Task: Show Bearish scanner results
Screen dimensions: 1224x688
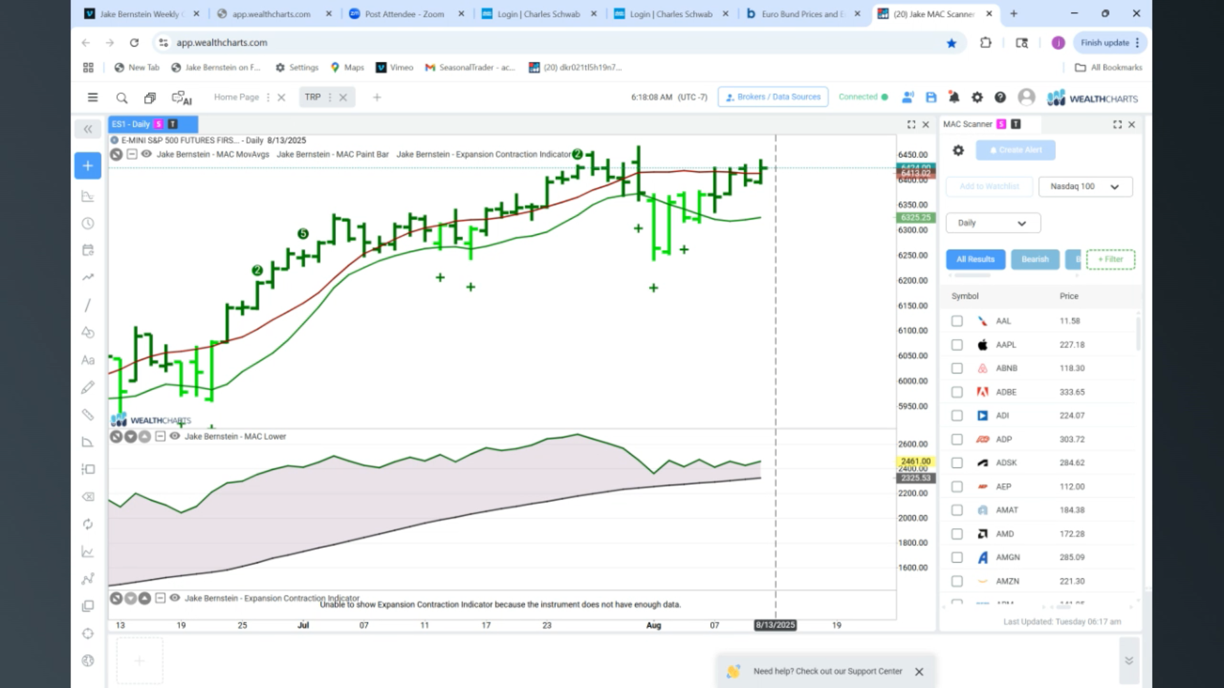Action: pyautogui.click(x=1035, y=259)
